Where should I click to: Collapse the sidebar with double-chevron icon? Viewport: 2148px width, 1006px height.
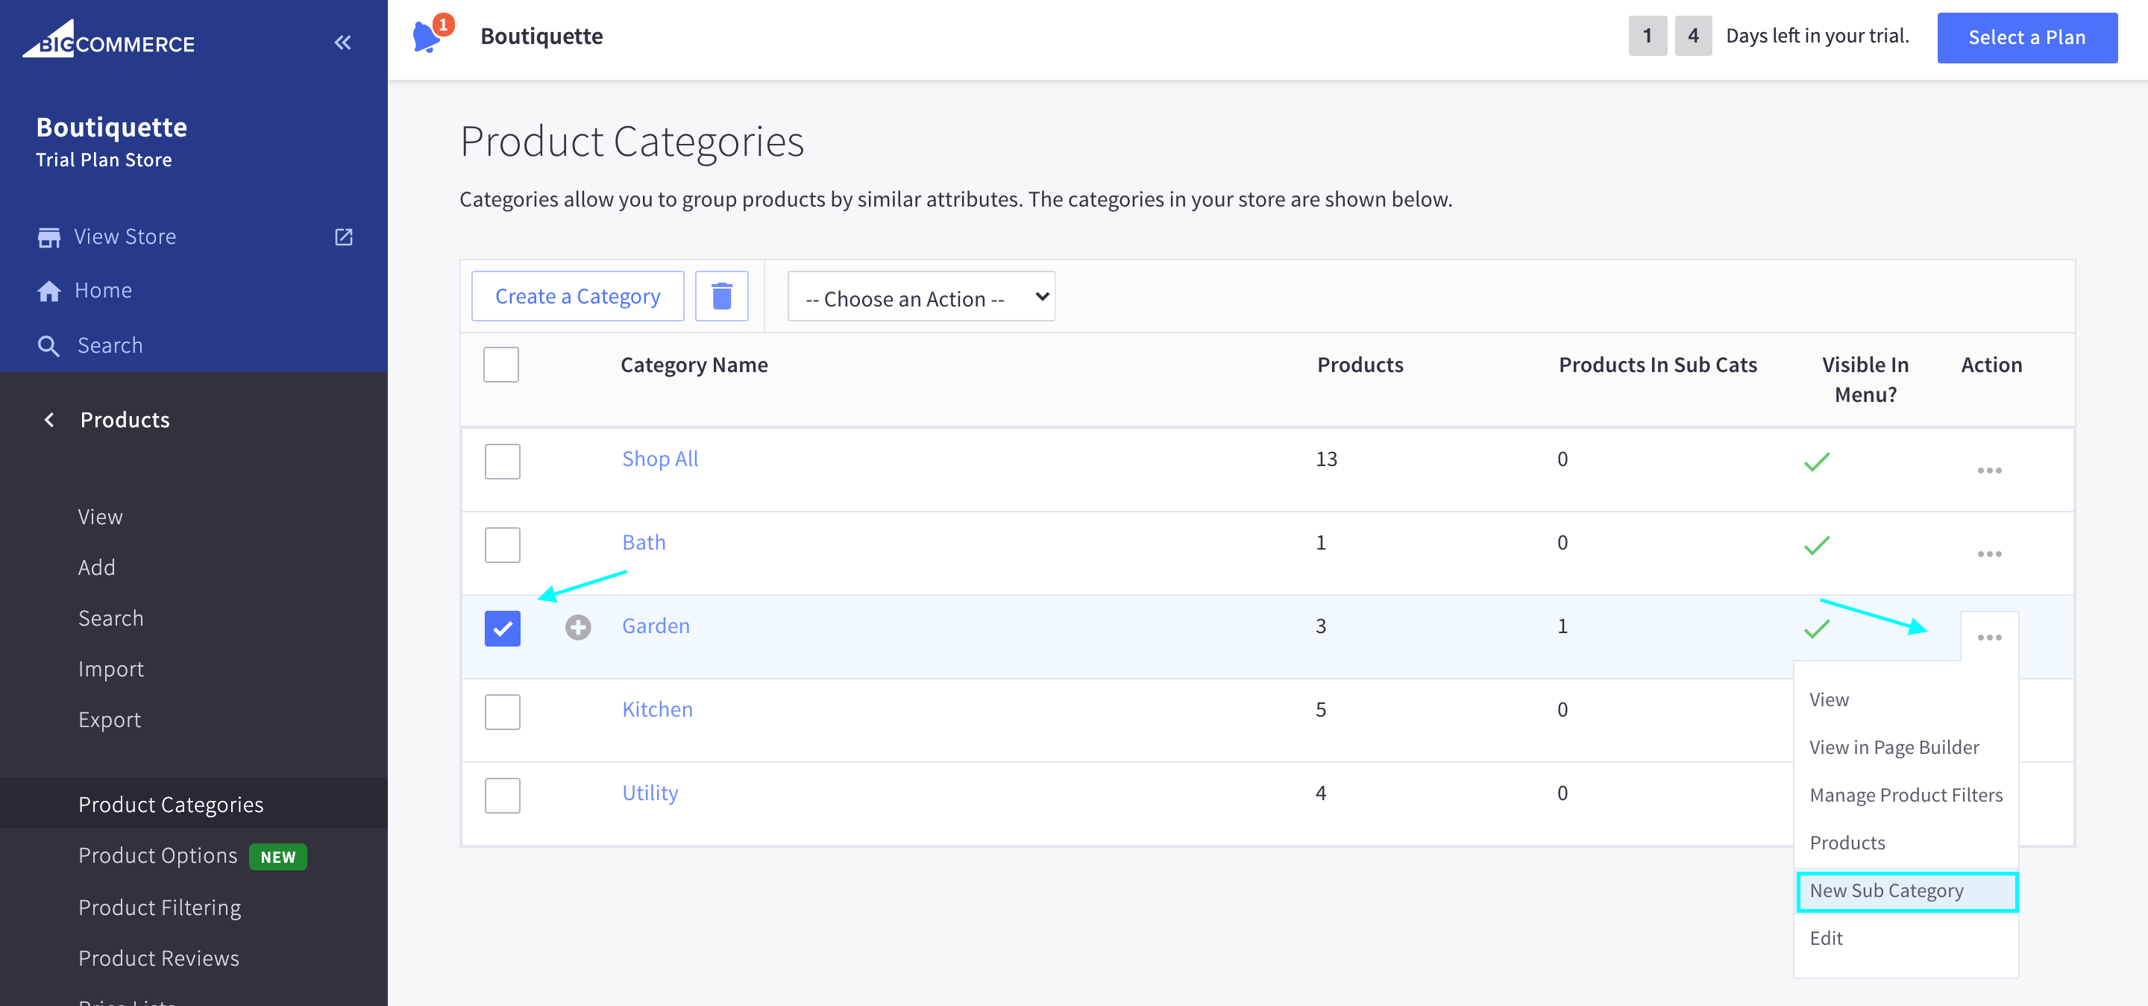[343, 43]
